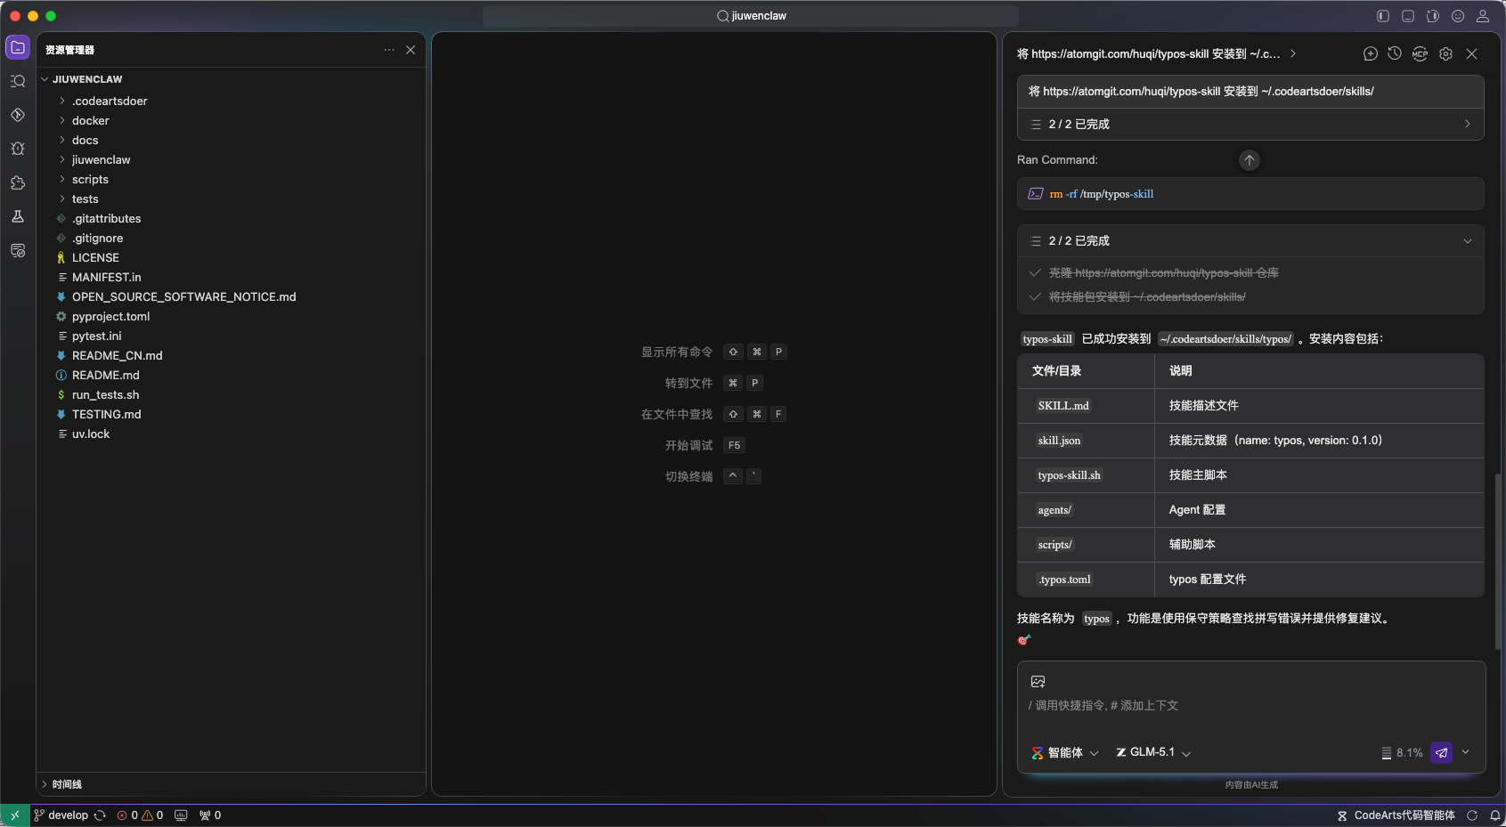Open errors and warnings status entry

[x=140, y=815]
